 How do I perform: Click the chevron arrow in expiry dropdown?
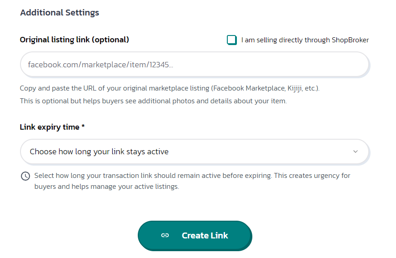pos(356,152)
